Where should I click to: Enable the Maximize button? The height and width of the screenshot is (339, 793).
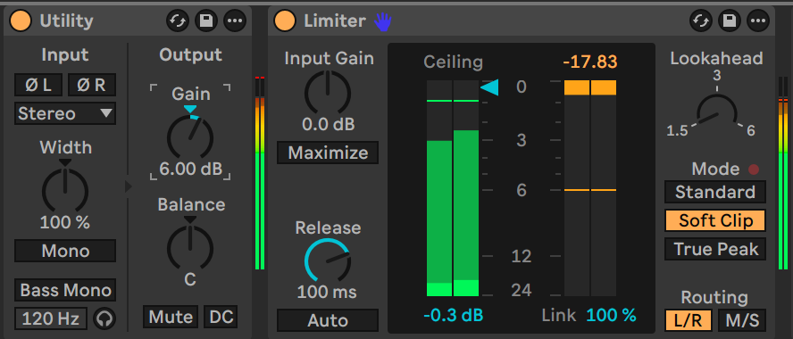click(328, 153)
